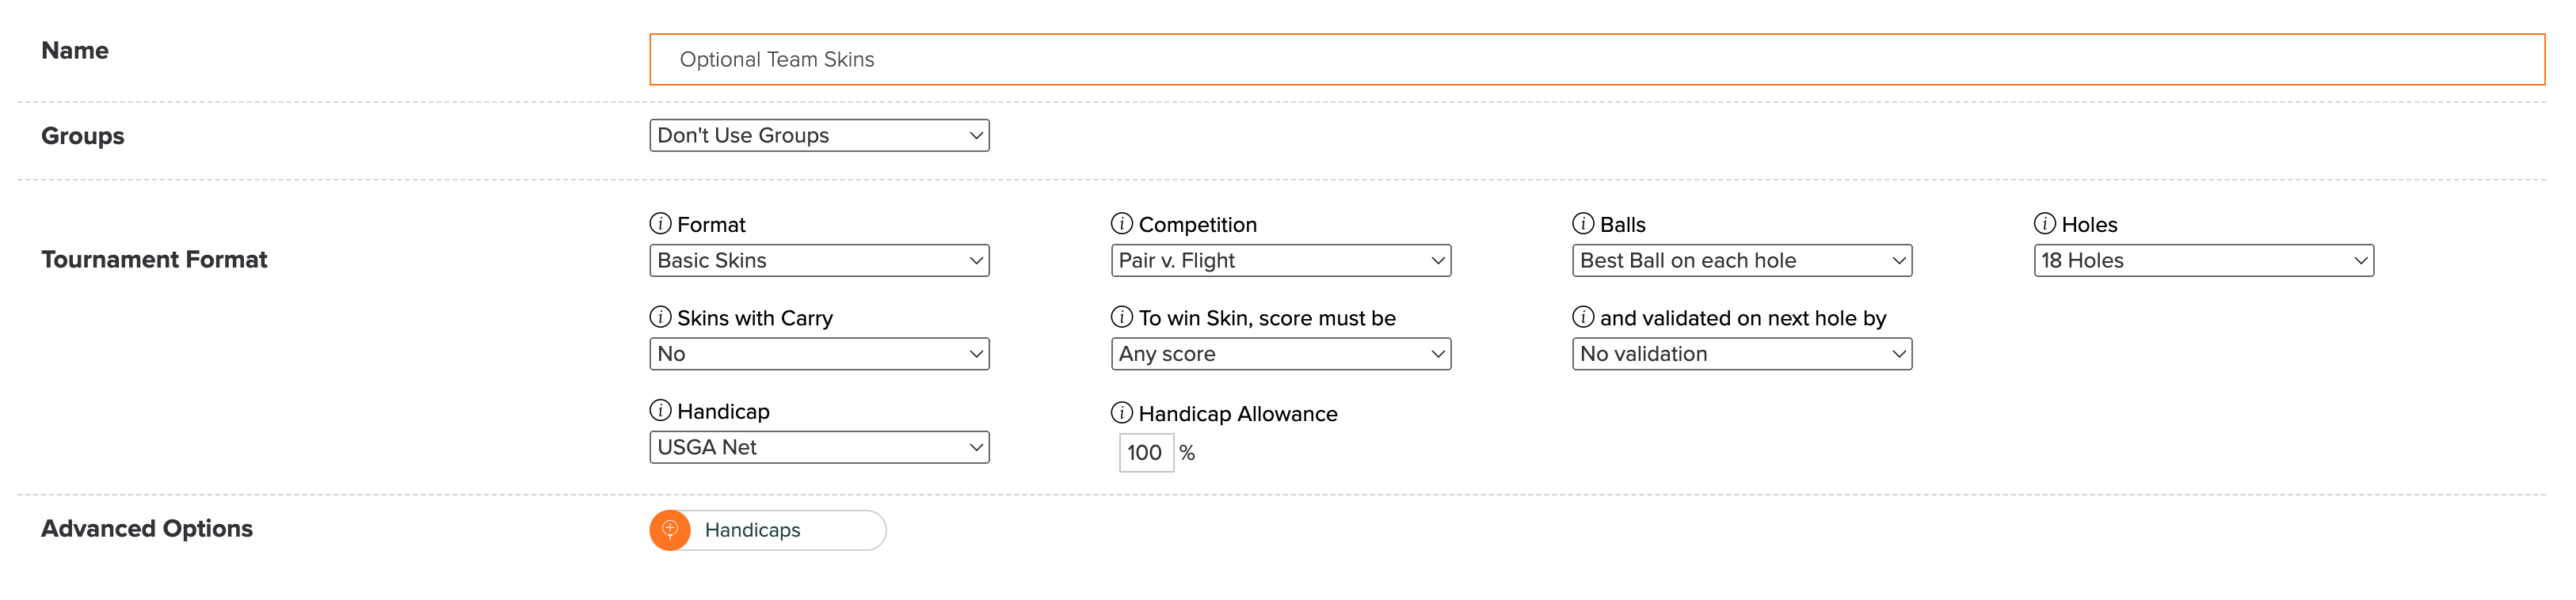Image resolution: width=2576 pixels, height=600 pixels.
Task: Click the Name field with Optional Team Skins
Action: (1597, 60)
